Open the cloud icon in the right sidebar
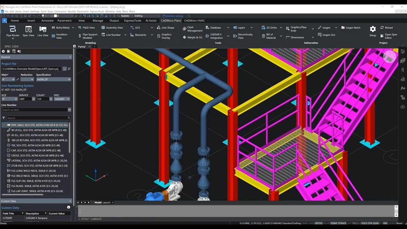 tap(403, 107)
